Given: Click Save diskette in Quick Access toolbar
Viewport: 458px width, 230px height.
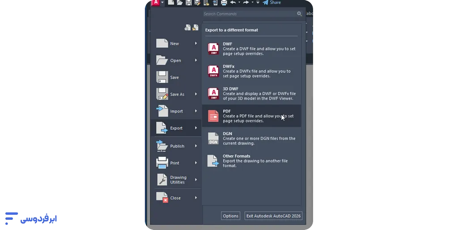Looking at the screenshot, I should [x=189, y=3].
